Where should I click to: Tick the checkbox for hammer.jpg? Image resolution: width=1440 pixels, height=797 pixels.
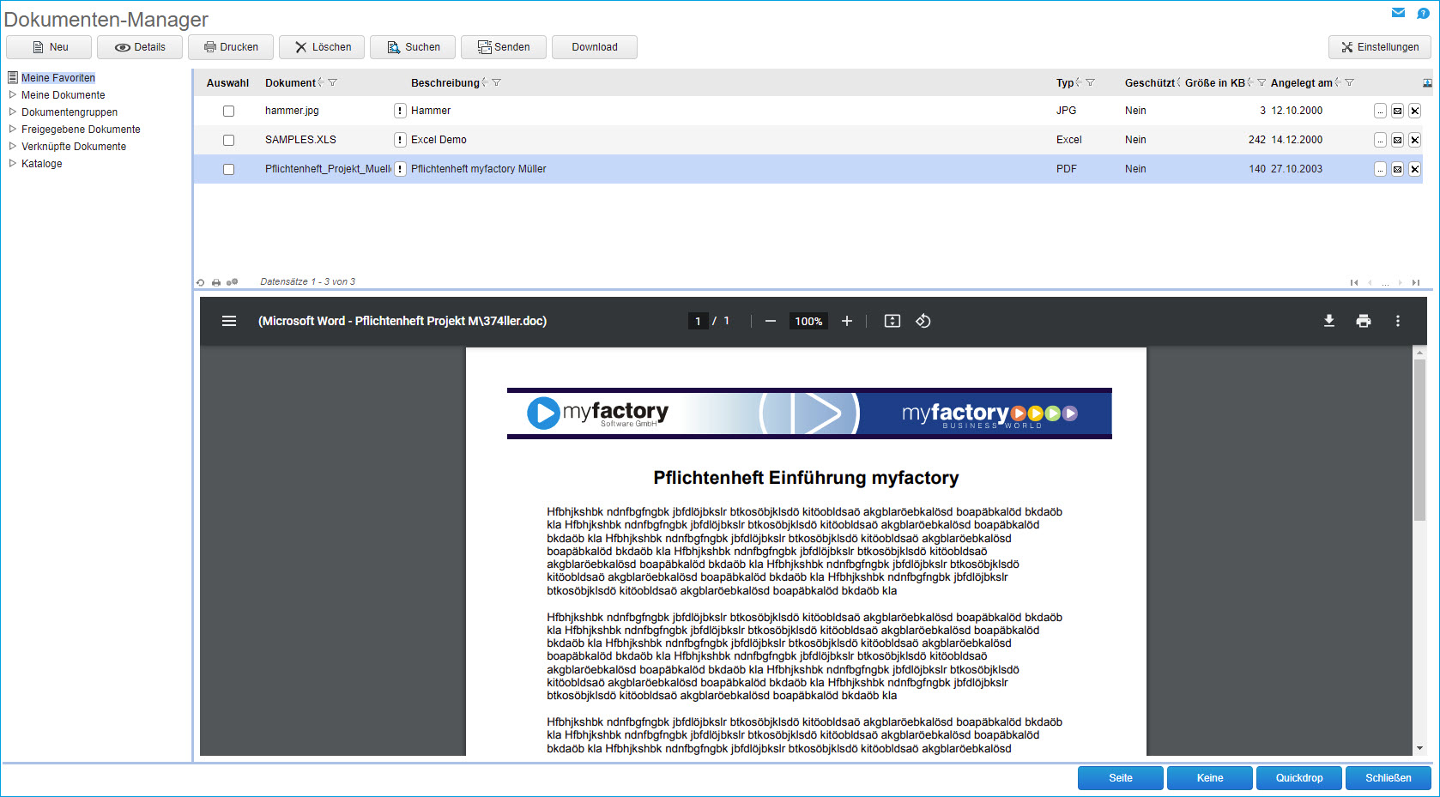(x=228, y=111)
